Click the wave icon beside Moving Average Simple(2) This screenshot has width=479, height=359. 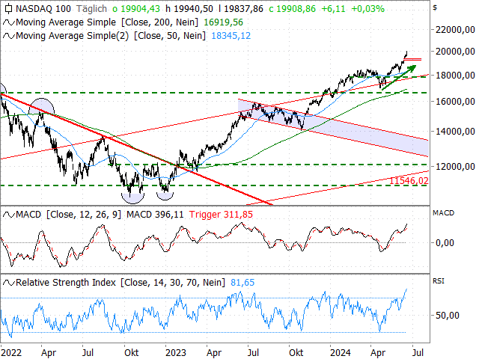pos(9,36)
